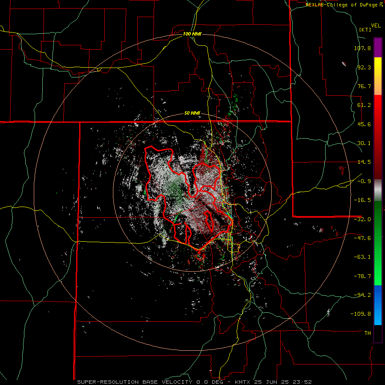Click the [KT] units label
The height and width of the screenshot is (385, 385).
365,30
